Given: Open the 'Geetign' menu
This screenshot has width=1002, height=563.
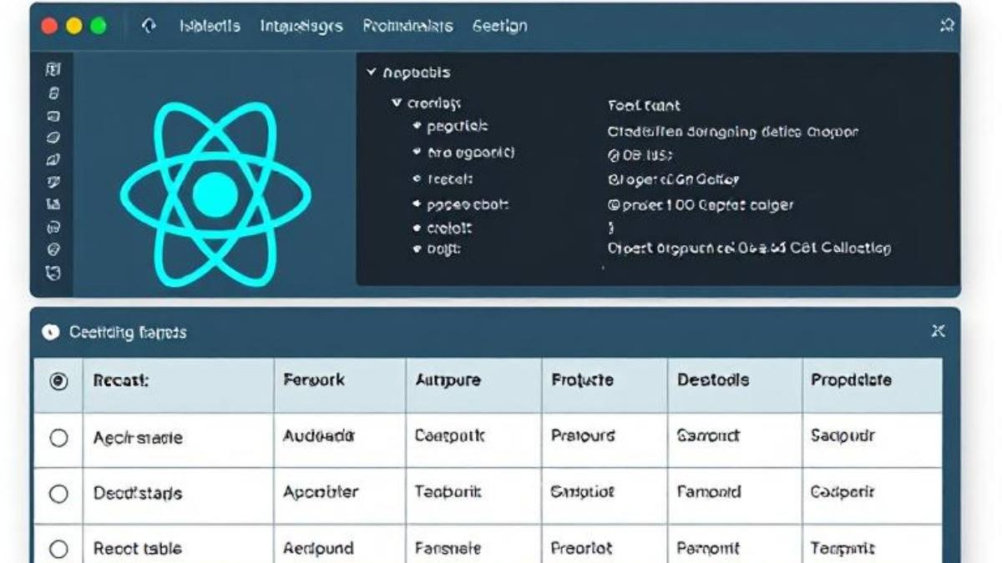Looking at the screenshot, I should tap(499, 26).
